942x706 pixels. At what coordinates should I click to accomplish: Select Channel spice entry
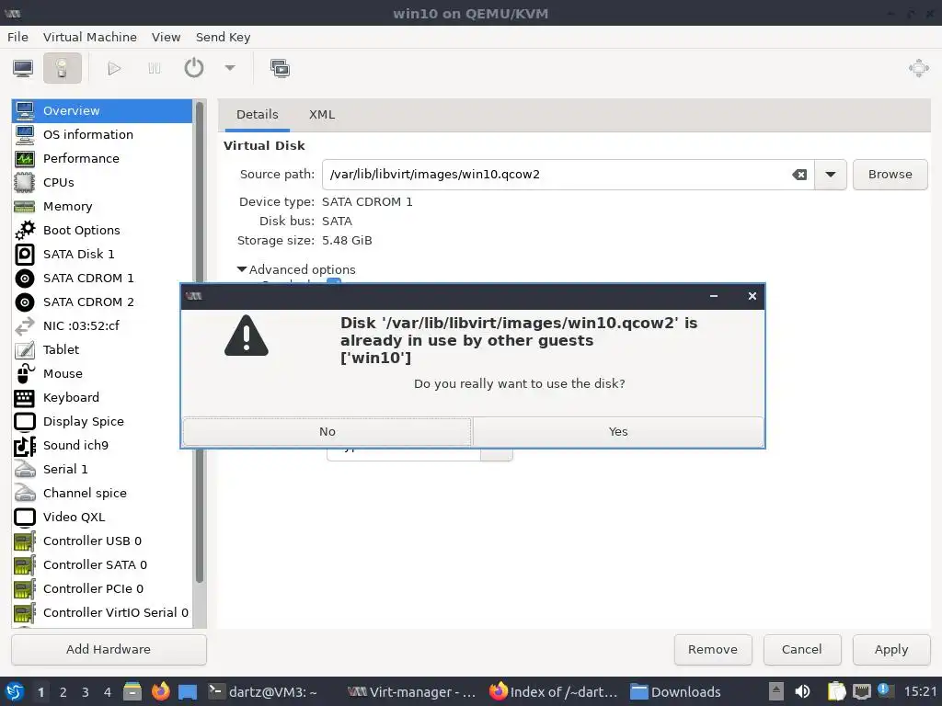(x=102, y=494)
